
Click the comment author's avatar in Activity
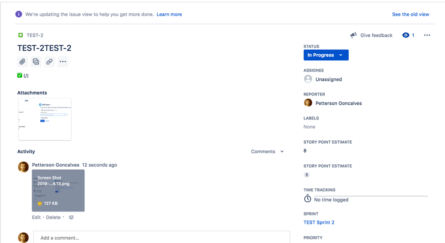coord(23,167)
